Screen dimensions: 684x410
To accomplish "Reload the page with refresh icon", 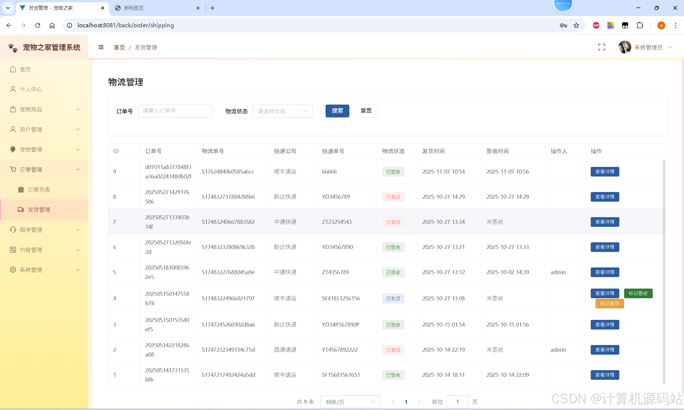I will (37, 25).
